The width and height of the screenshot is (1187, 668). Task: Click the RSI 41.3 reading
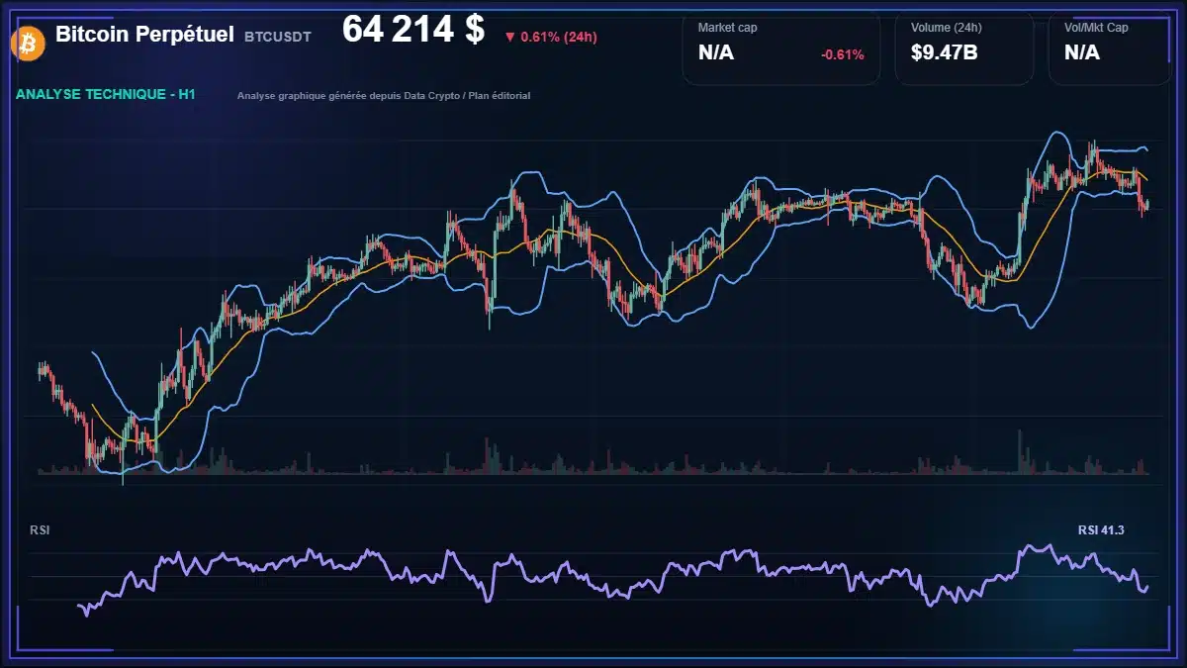click(1101, 530)
